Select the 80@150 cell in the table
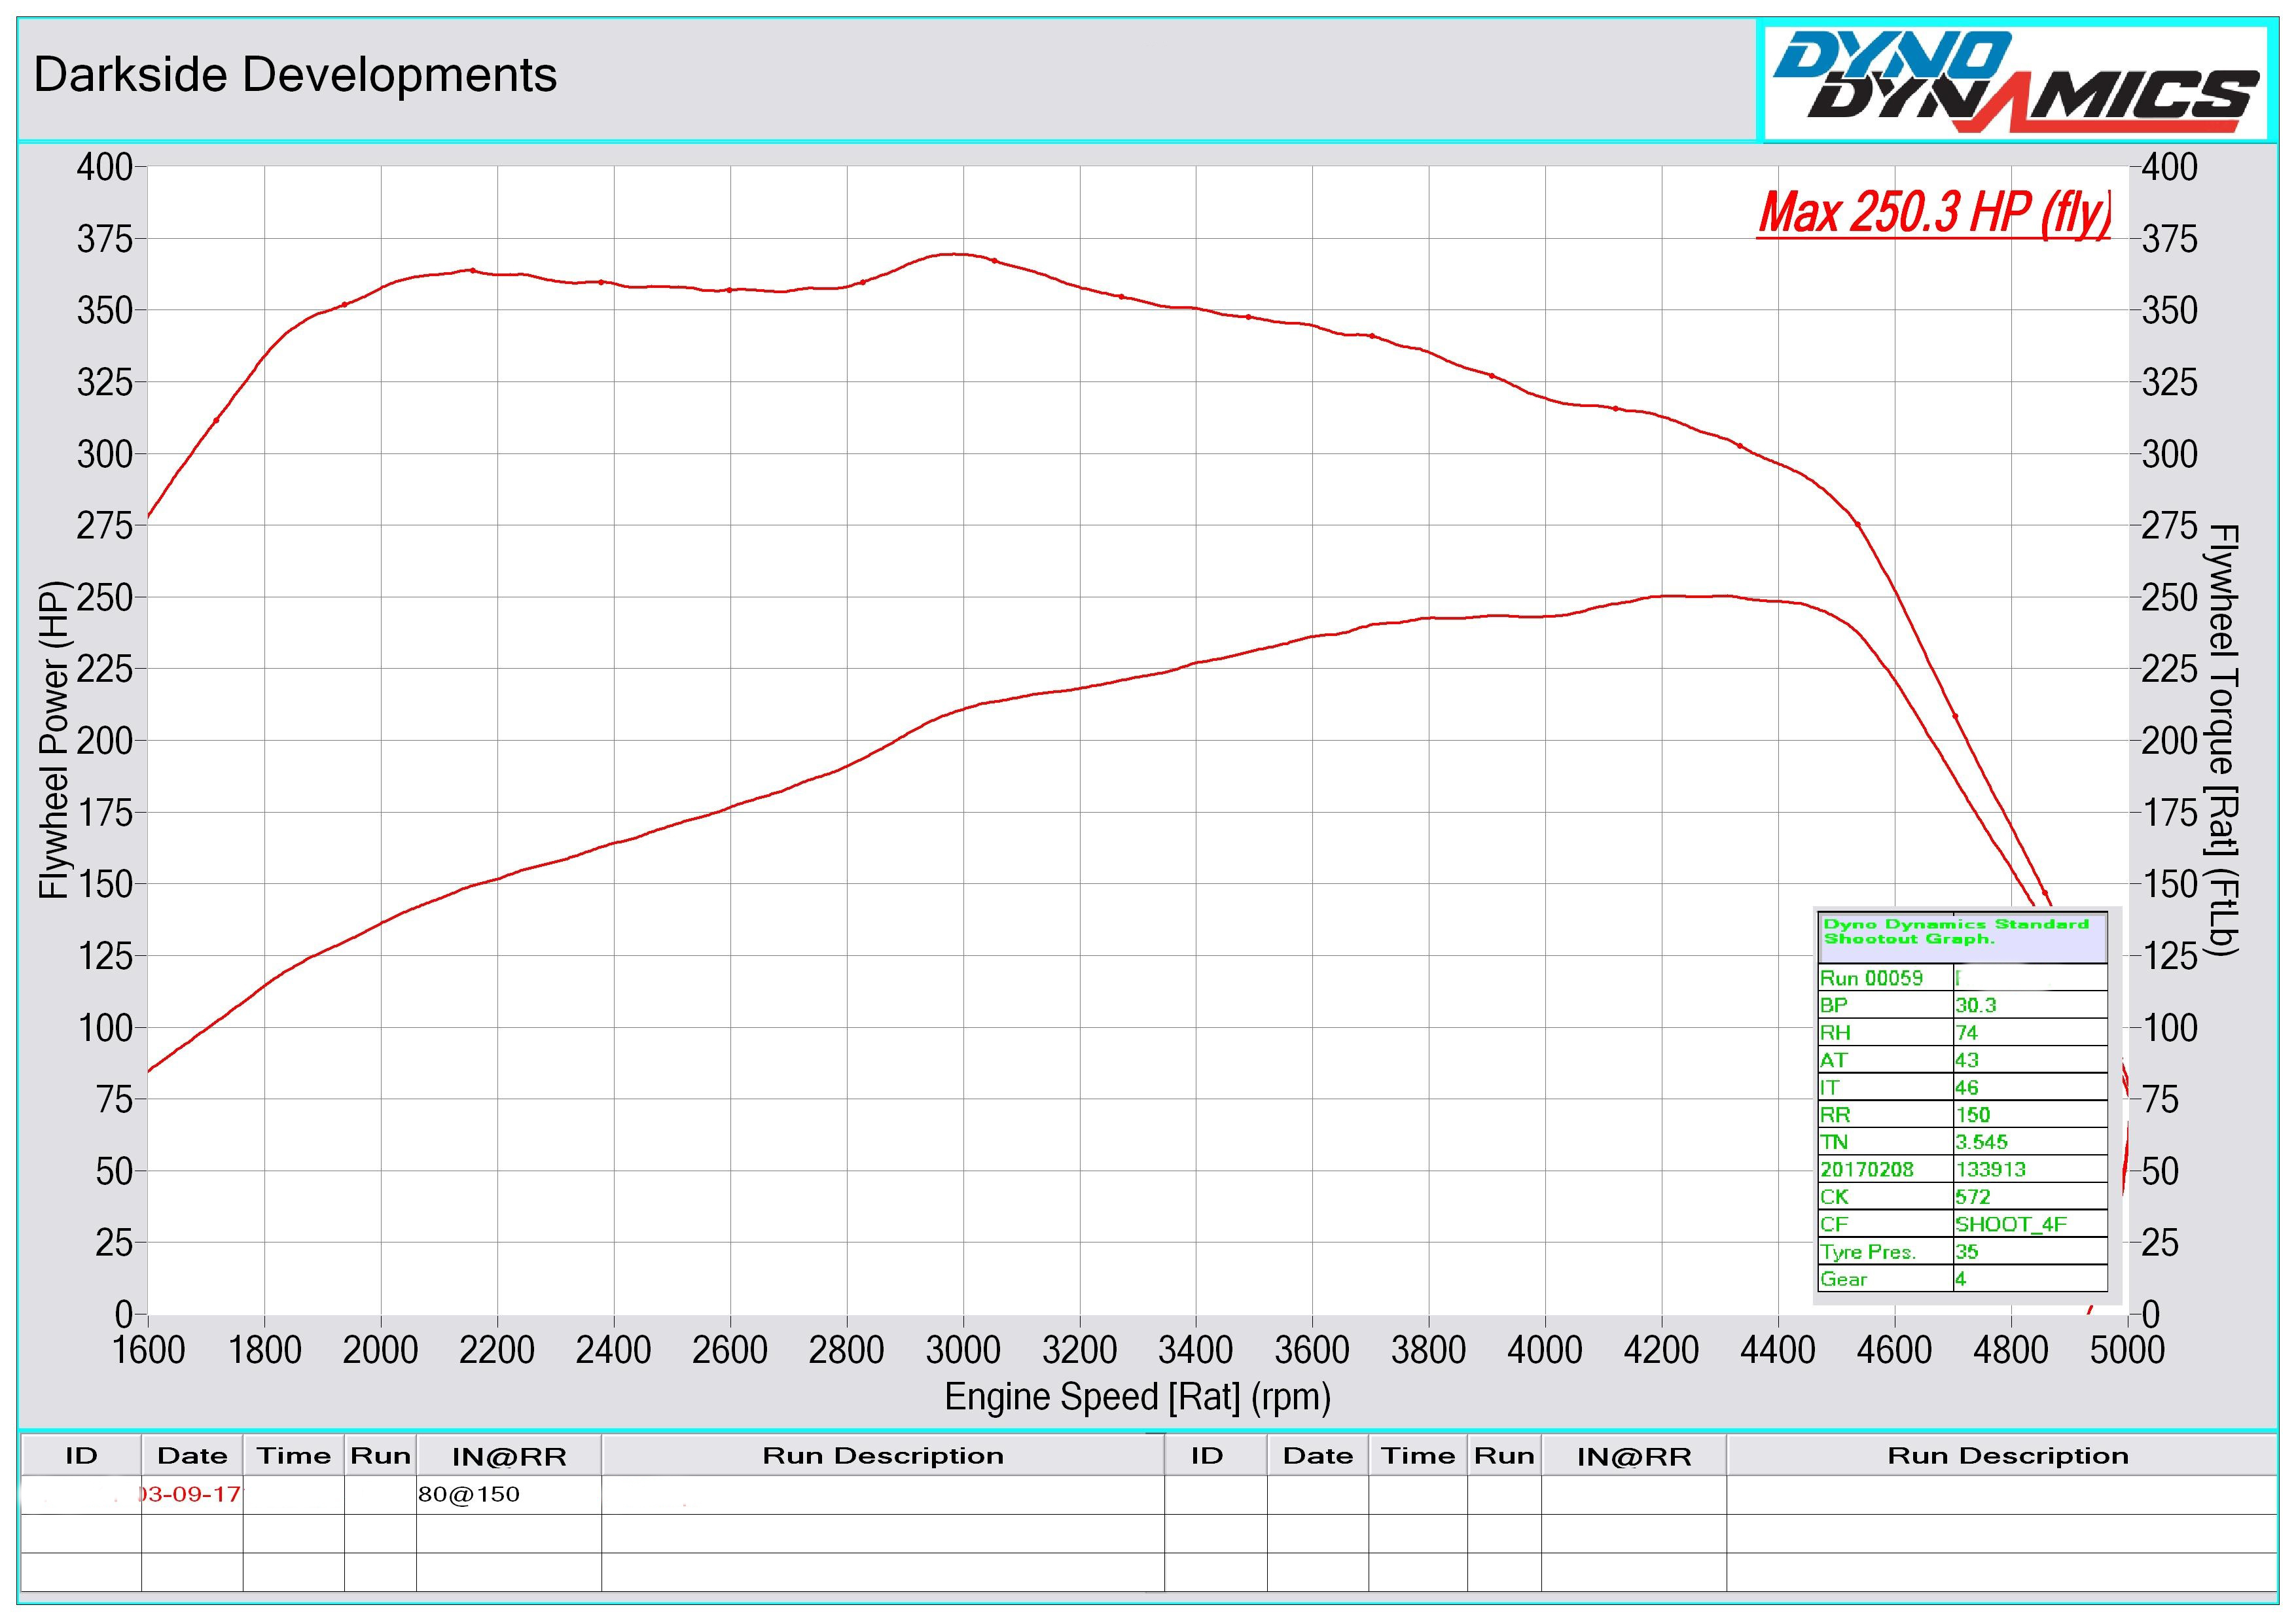Viewport: 2296px width, 1622px height. pos(470,1495)
